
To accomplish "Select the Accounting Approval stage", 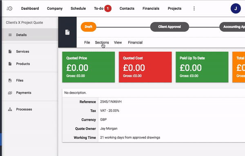I will point(232,27).
